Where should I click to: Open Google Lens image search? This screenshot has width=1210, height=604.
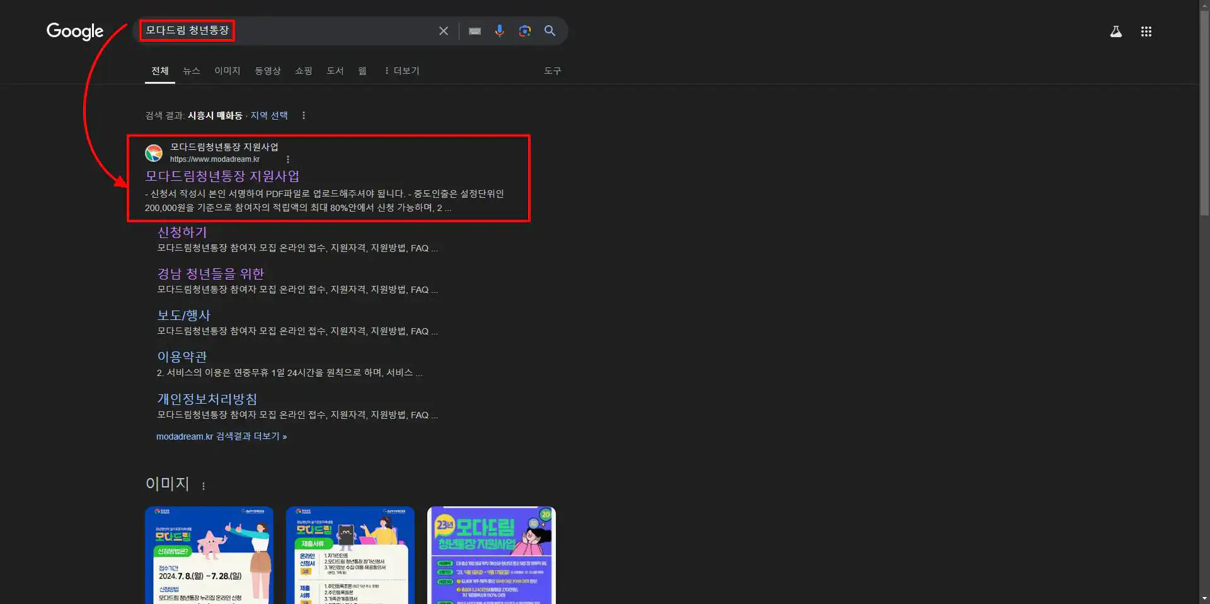coord(524,31)
